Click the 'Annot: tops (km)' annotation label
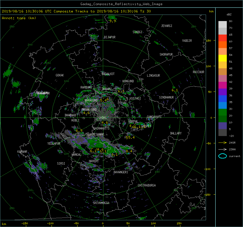243x227 pixels. 19,18
